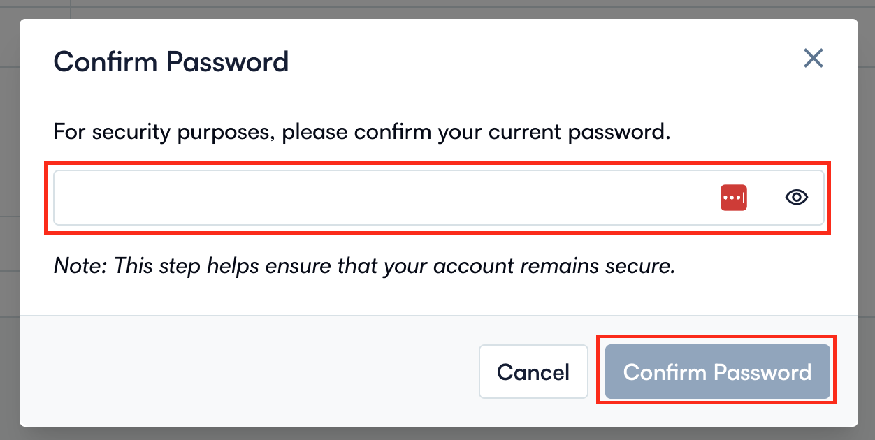Toggle password visibility in the input

[796, 198]
